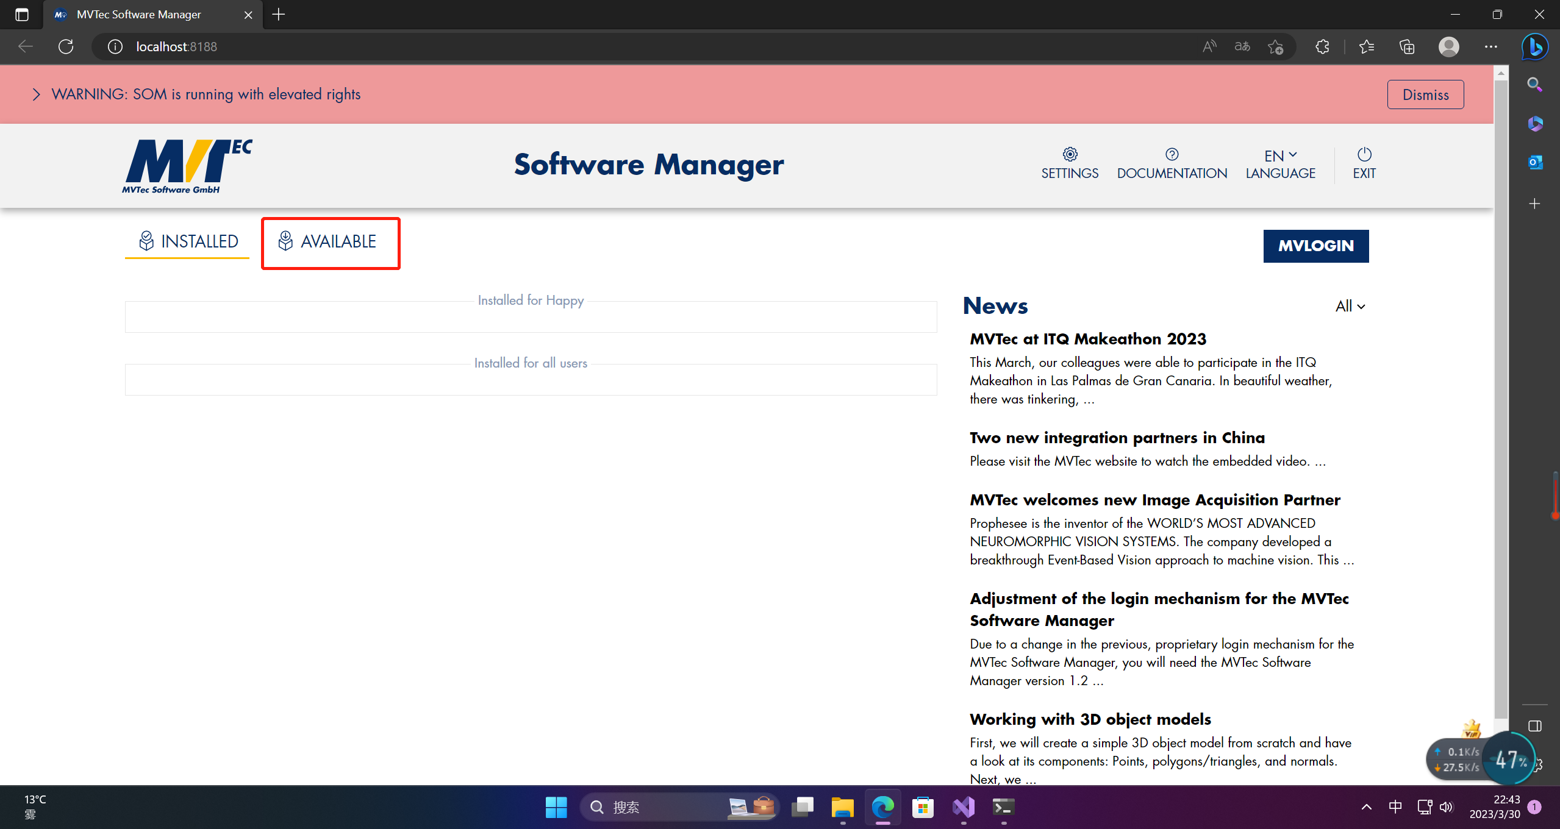Dismiss the elevated rights warning
The image size is (1560, 829).
tap(1425, 94)
